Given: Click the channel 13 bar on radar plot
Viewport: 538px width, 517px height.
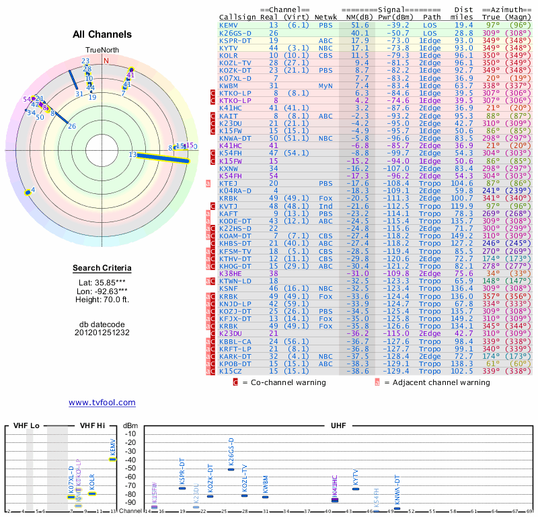Looking at the screenshot, I should click(x=163, y=158).
